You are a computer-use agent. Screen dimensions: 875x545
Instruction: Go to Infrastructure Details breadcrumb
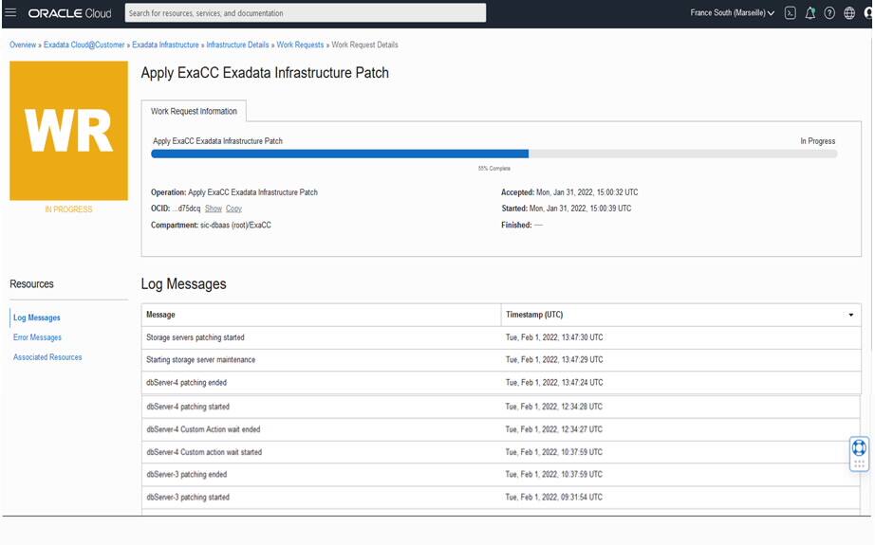(x=238, y=45)
